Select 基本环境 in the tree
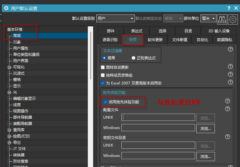Screen dimensions: 240x167 point(15,29)
